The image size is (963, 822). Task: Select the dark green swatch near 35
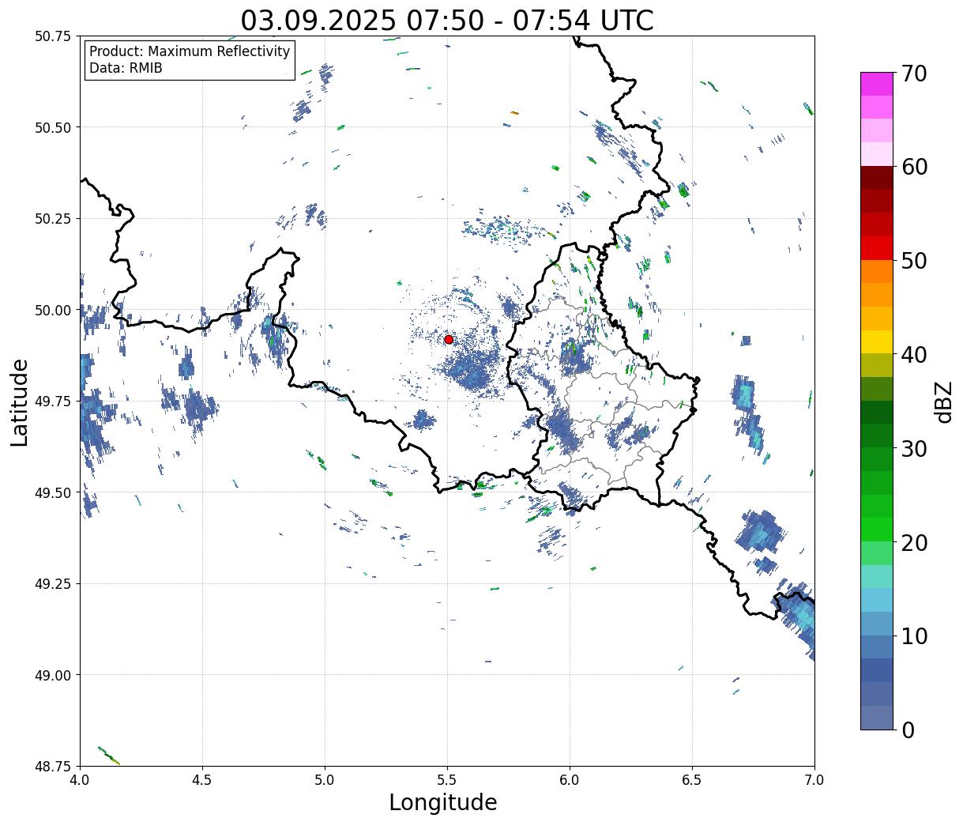click(877, 413)
